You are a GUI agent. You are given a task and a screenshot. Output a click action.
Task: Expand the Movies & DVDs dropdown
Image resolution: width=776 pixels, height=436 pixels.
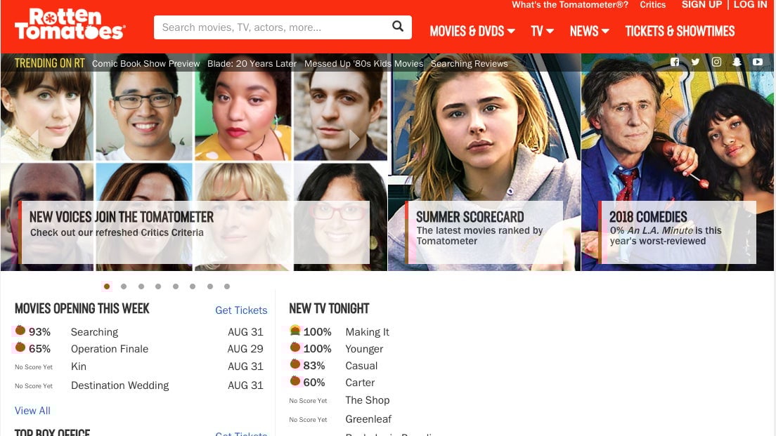pyautogui.click(x=472, y=31)
